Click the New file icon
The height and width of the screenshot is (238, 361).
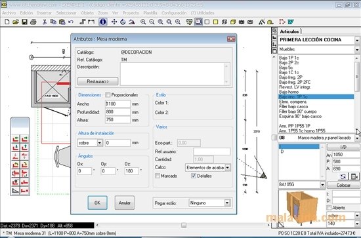pos(7,22)
